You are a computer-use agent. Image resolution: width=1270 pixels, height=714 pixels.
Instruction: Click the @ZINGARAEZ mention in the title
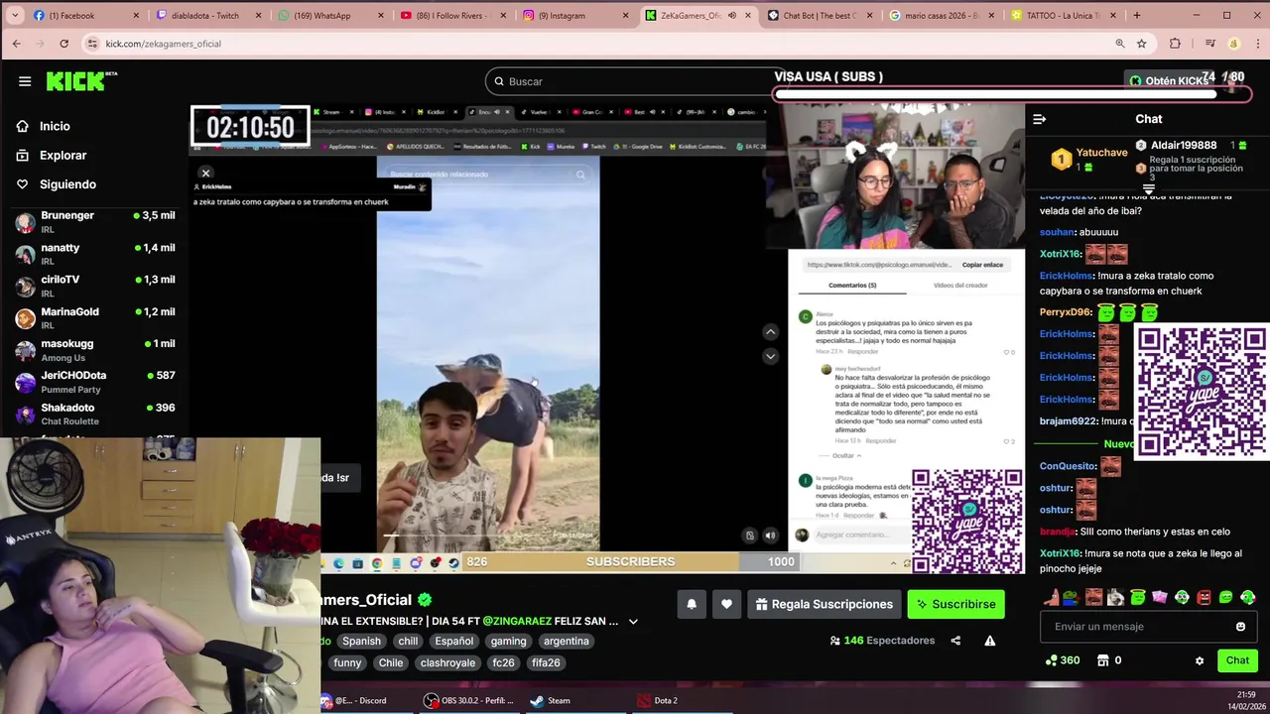(517, 621)
